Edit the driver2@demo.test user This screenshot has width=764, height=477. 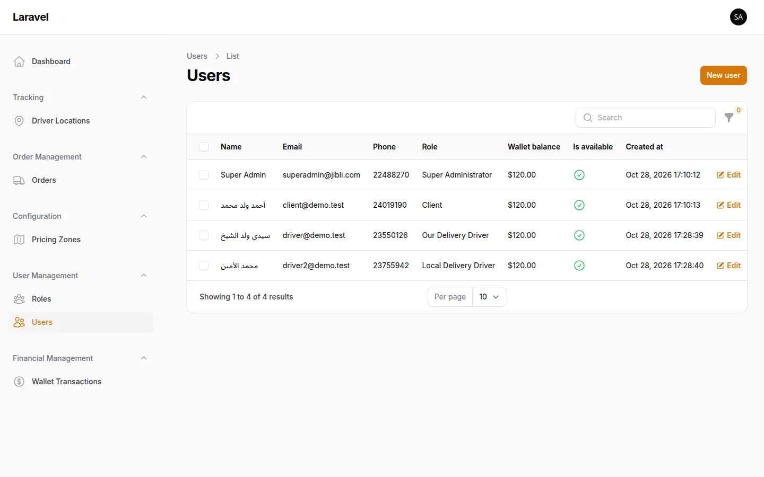[x=728, y=266]
